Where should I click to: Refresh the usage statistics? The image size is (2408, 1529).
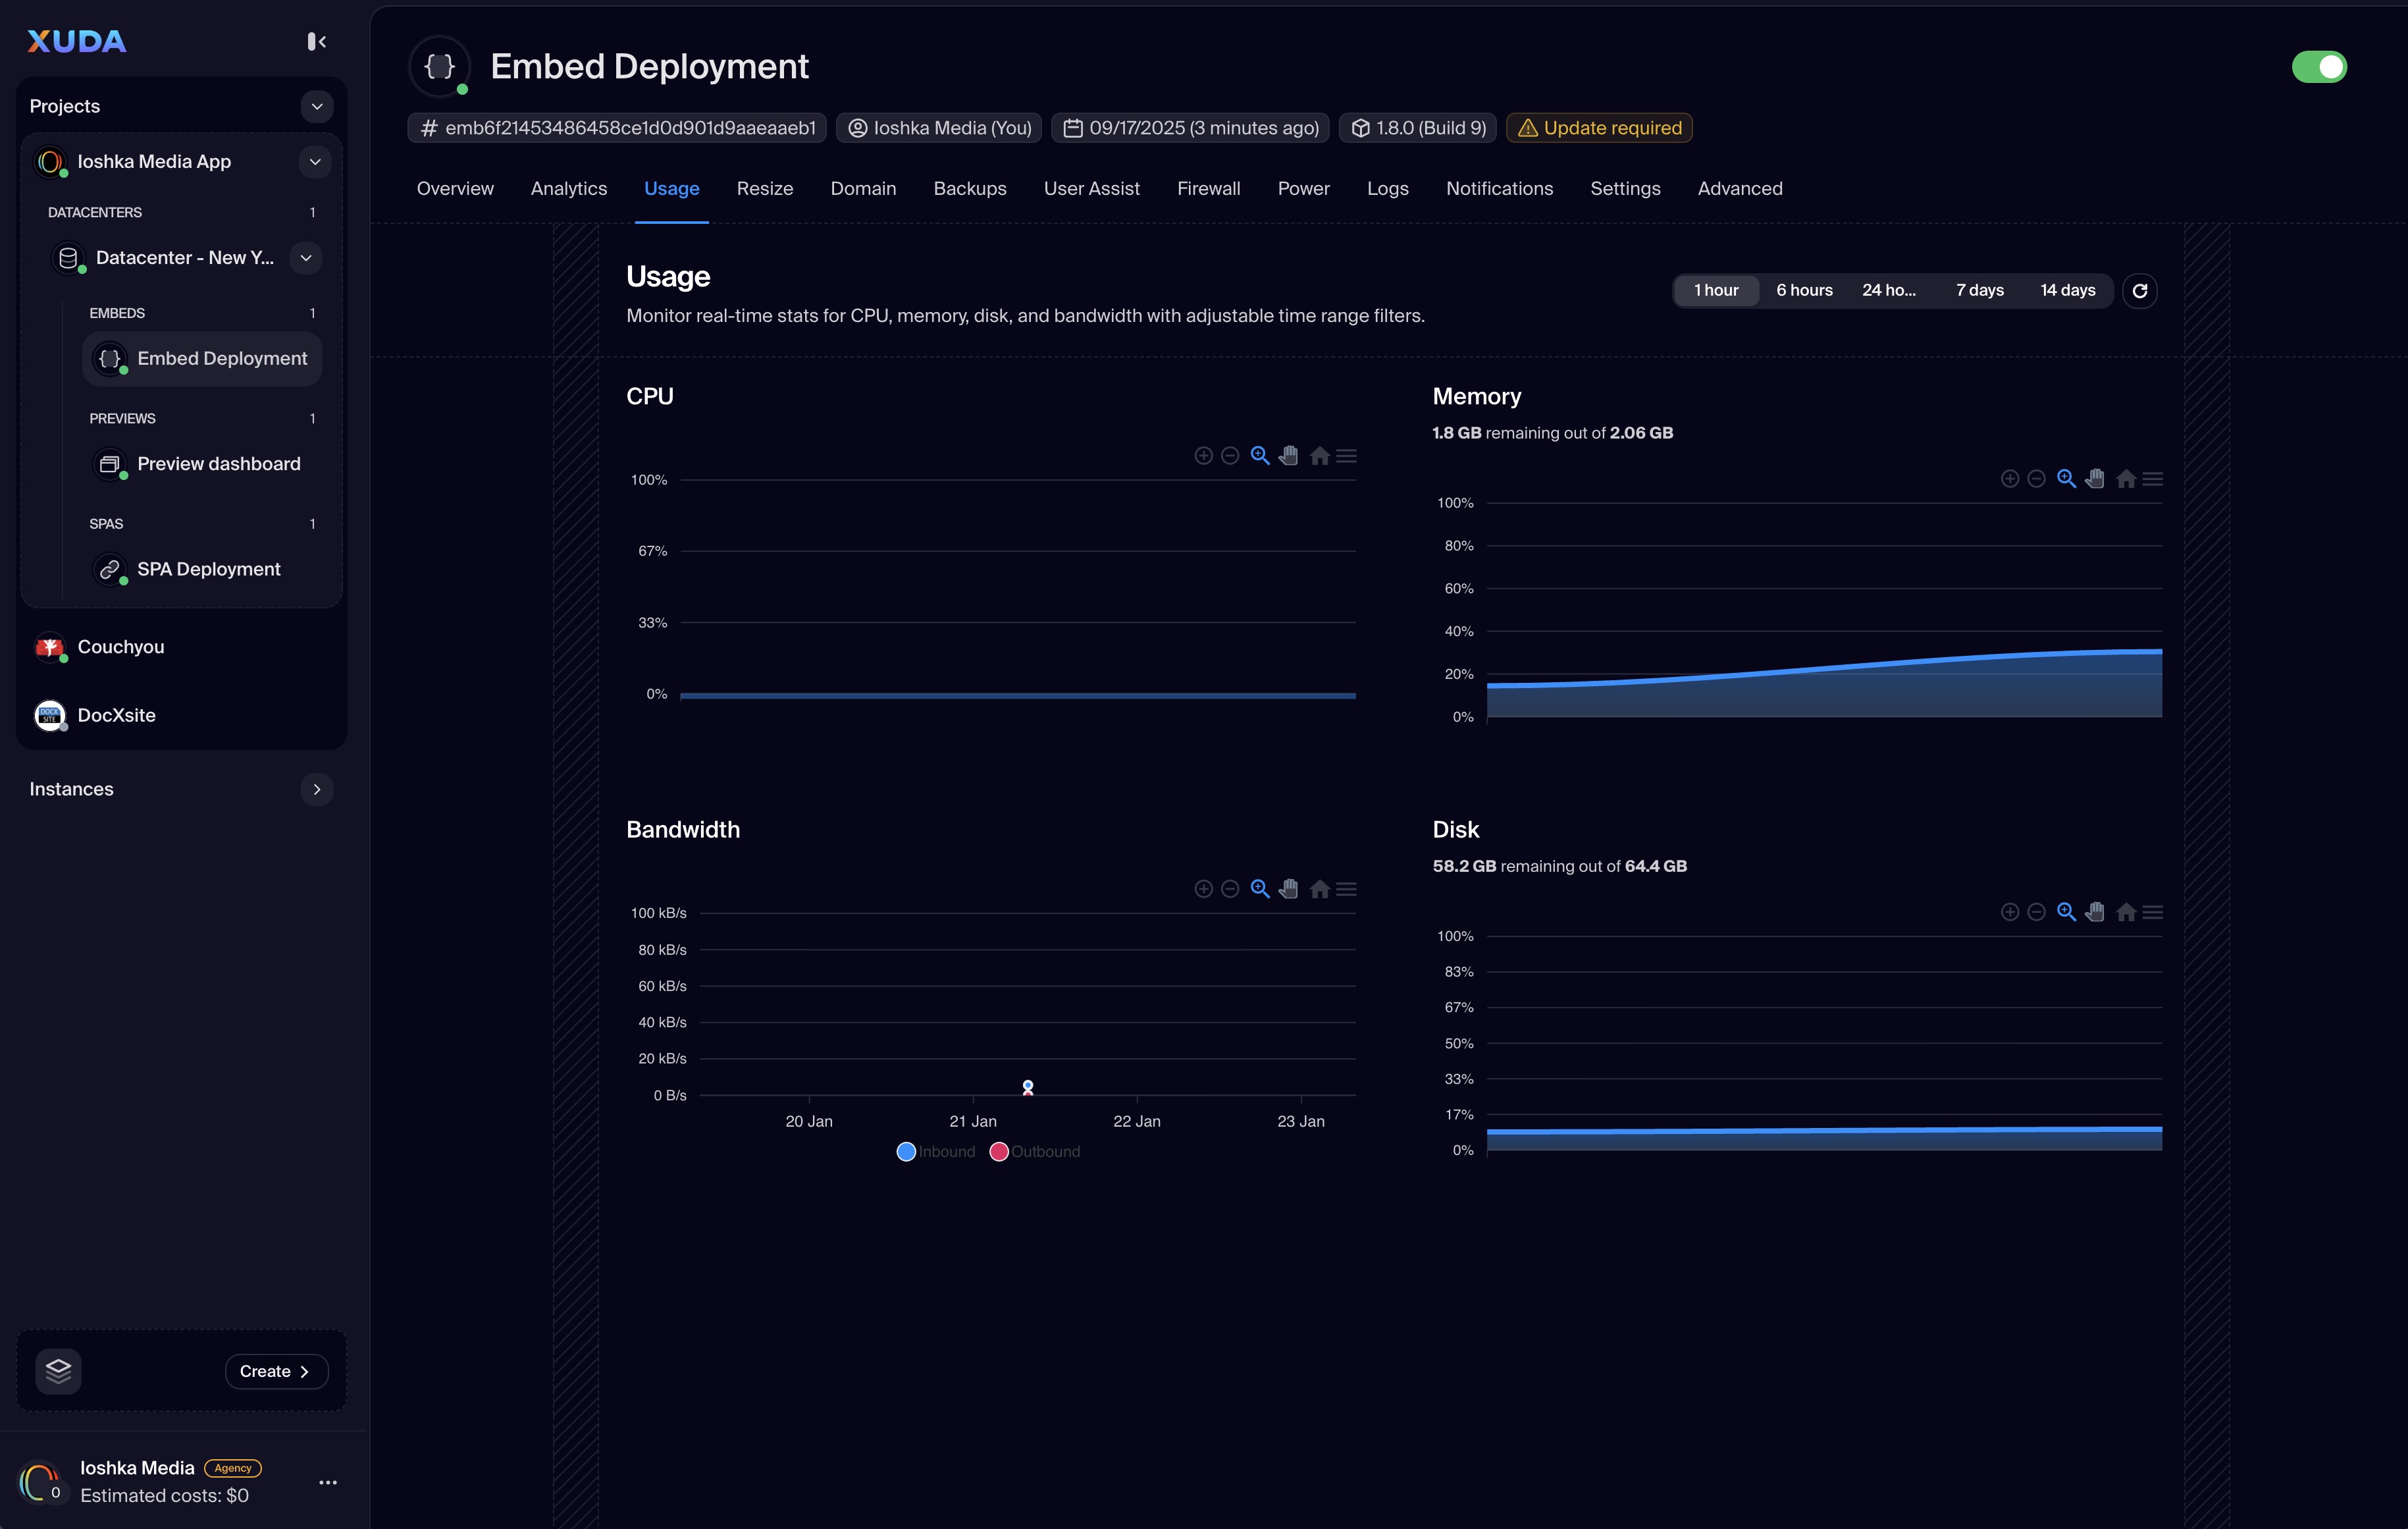coord(2139,291)
